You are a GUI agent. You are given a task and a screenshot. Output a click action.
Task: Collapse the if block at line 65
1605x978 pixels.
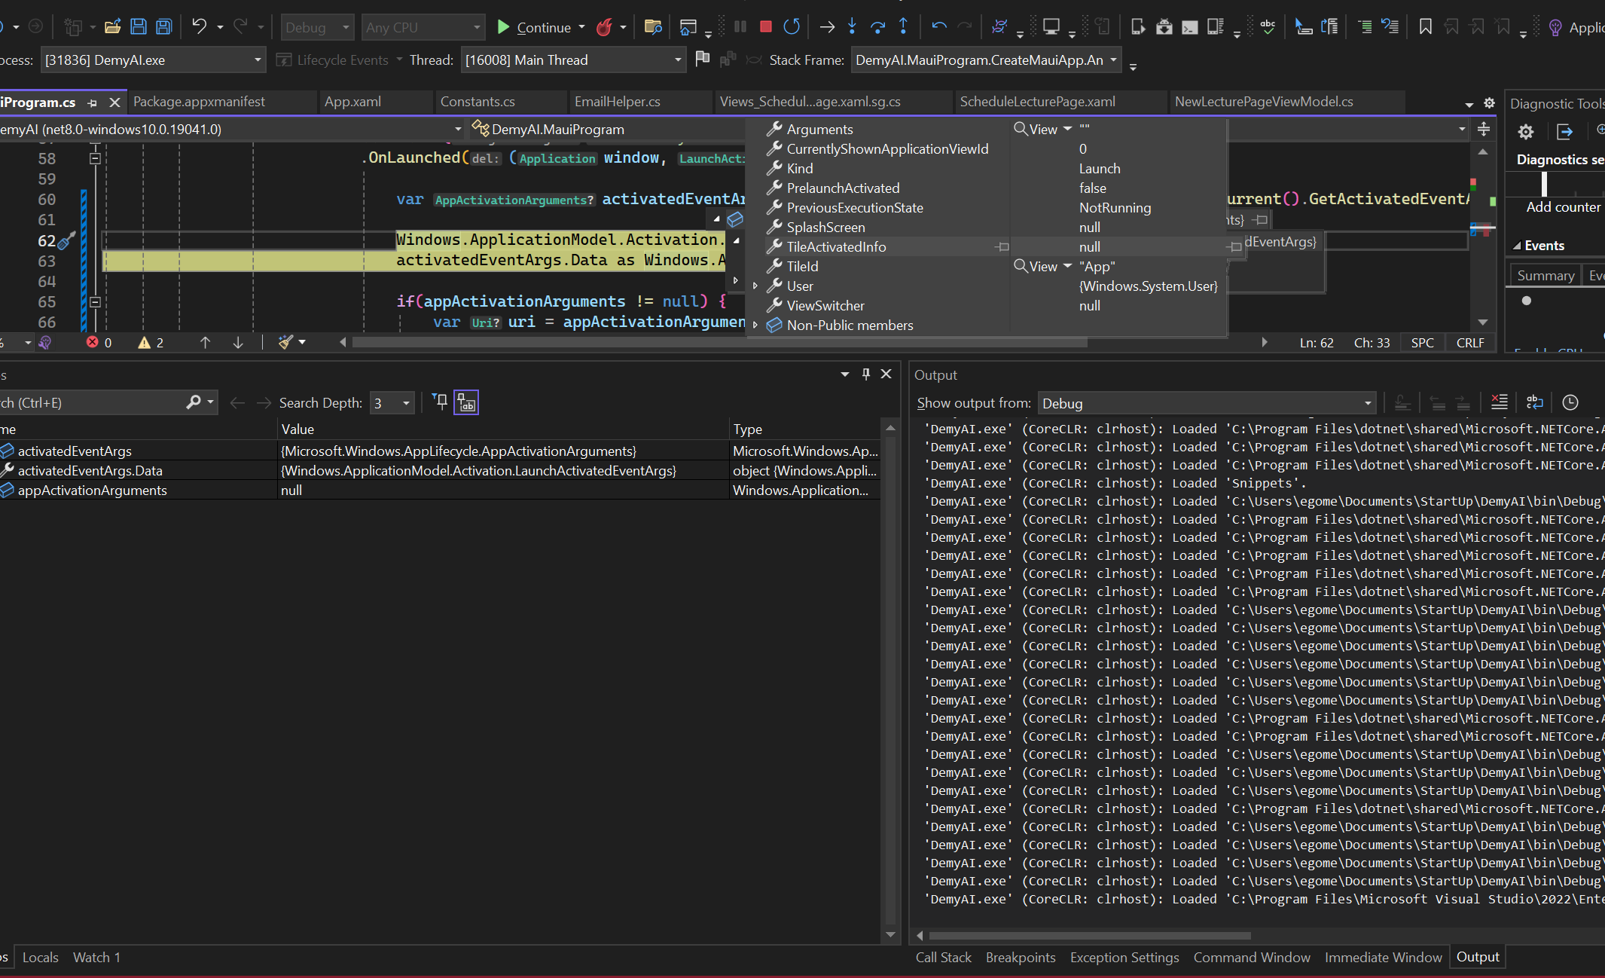coord(95,302)
